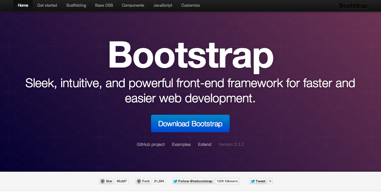Click the Follow @twbootstrap button
The image size is (381, 192).
pyautogui.click(x=193, y=181)
